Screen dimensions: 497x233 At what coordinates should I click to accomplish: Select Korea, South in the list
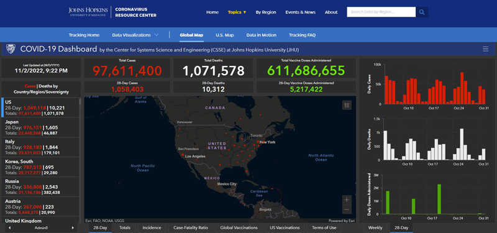pos(40,167)
